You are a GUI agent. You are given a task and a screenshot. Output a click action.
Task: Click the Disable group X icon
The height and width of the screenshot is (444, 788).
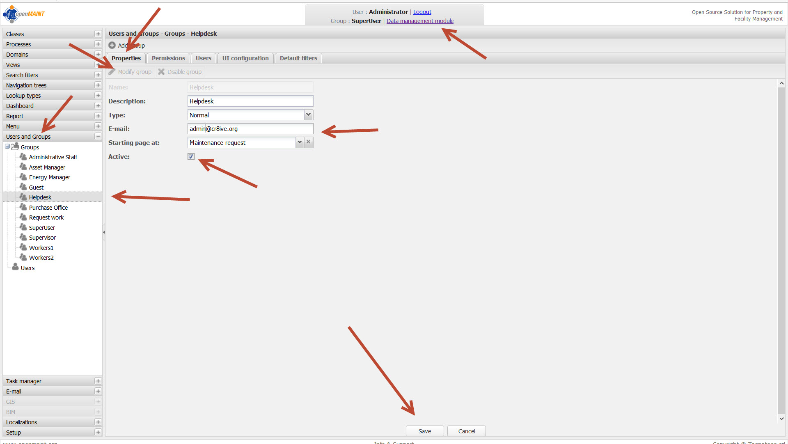[161, 72]
